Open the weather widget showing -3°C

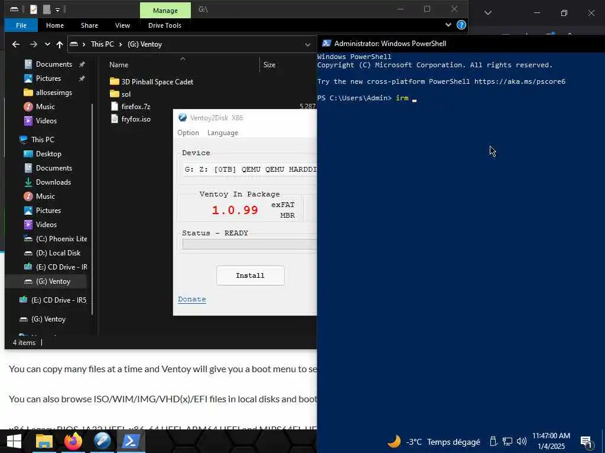click(434, 441)
